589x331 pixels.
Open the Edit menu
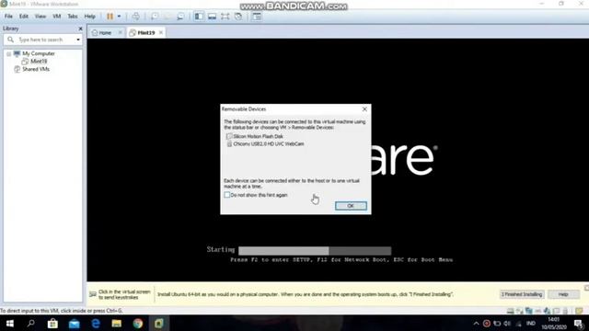tap(24, 17)
